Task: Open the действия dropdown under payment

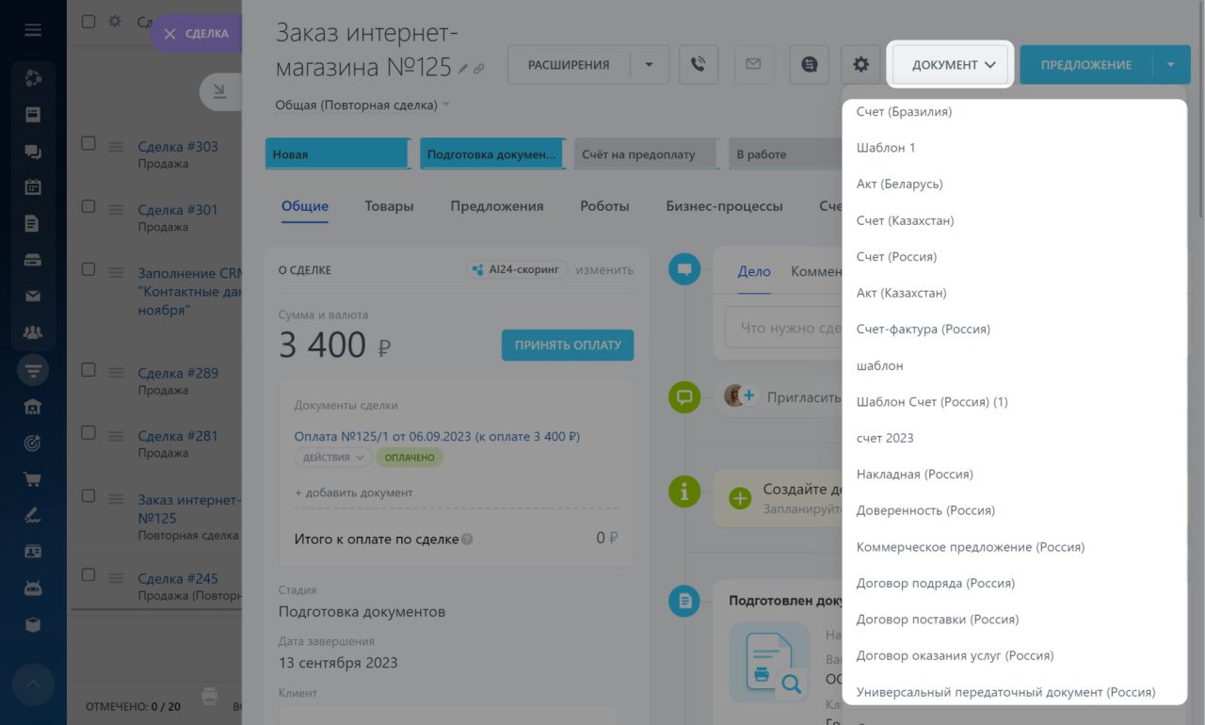Action: (x=332, y=458)
